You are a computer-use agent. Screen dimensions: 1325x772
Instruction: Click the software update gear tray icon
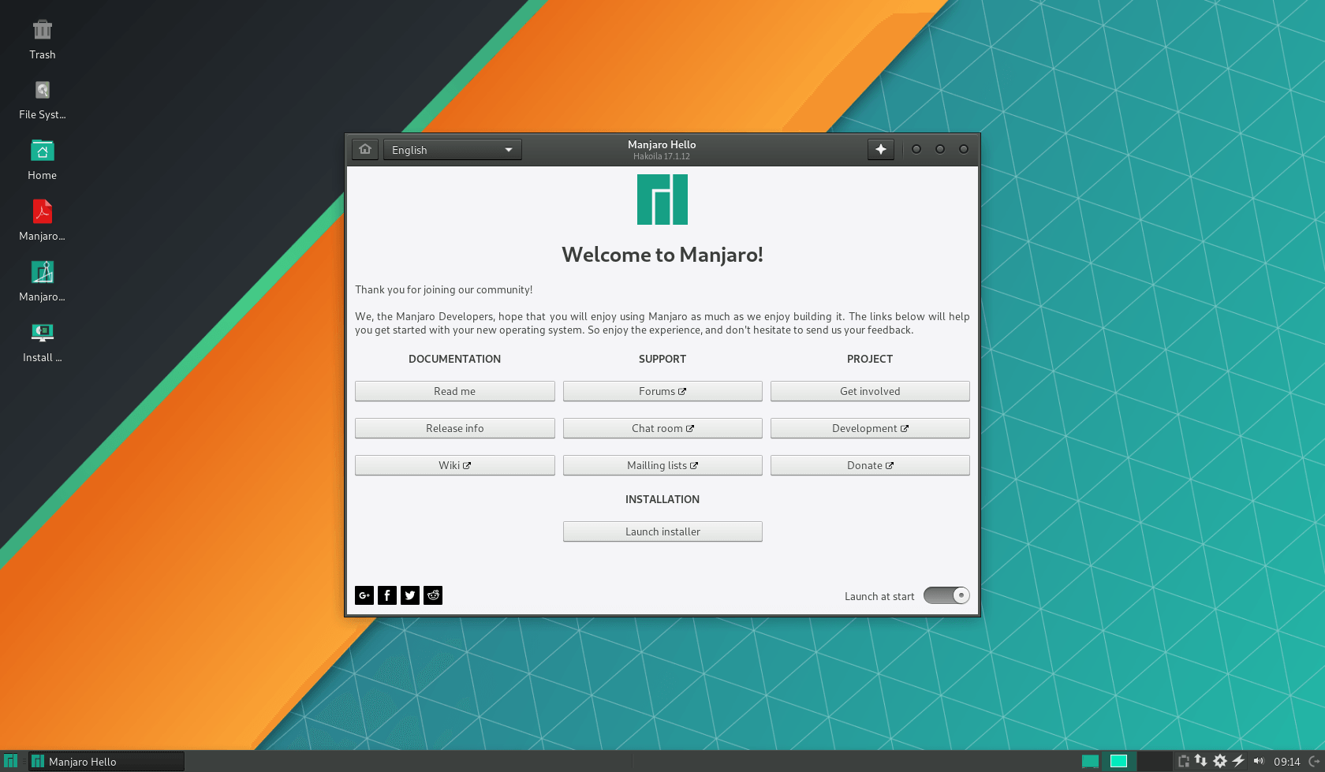1220,761
